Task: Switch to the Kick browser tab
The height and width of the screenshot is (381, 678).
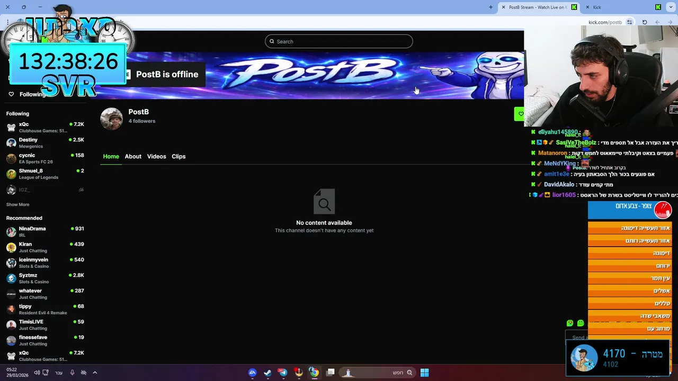Action: 622,7
